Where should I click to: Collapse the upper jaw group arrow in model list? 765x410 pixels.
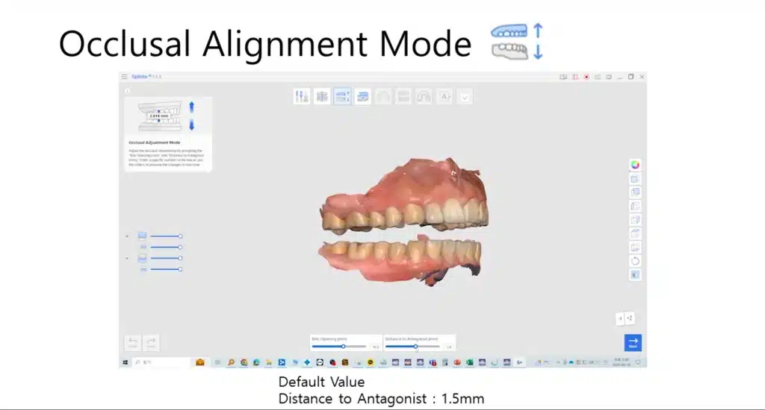127,236
